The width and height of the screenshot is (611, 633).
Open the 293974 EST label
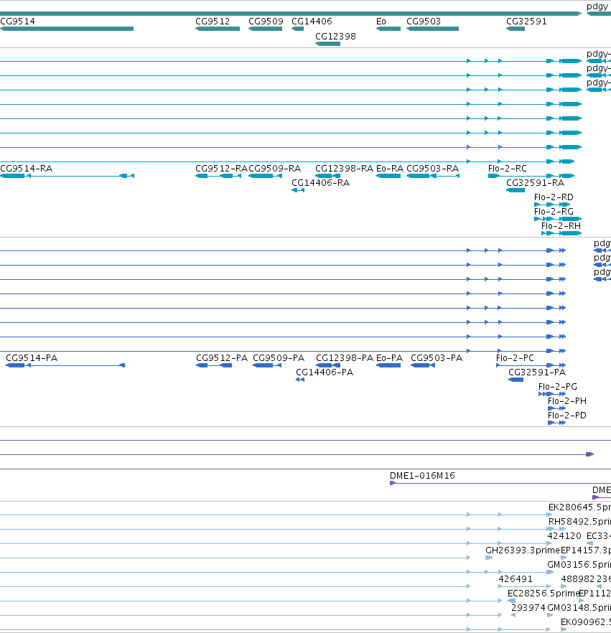(x=528, y=608)
